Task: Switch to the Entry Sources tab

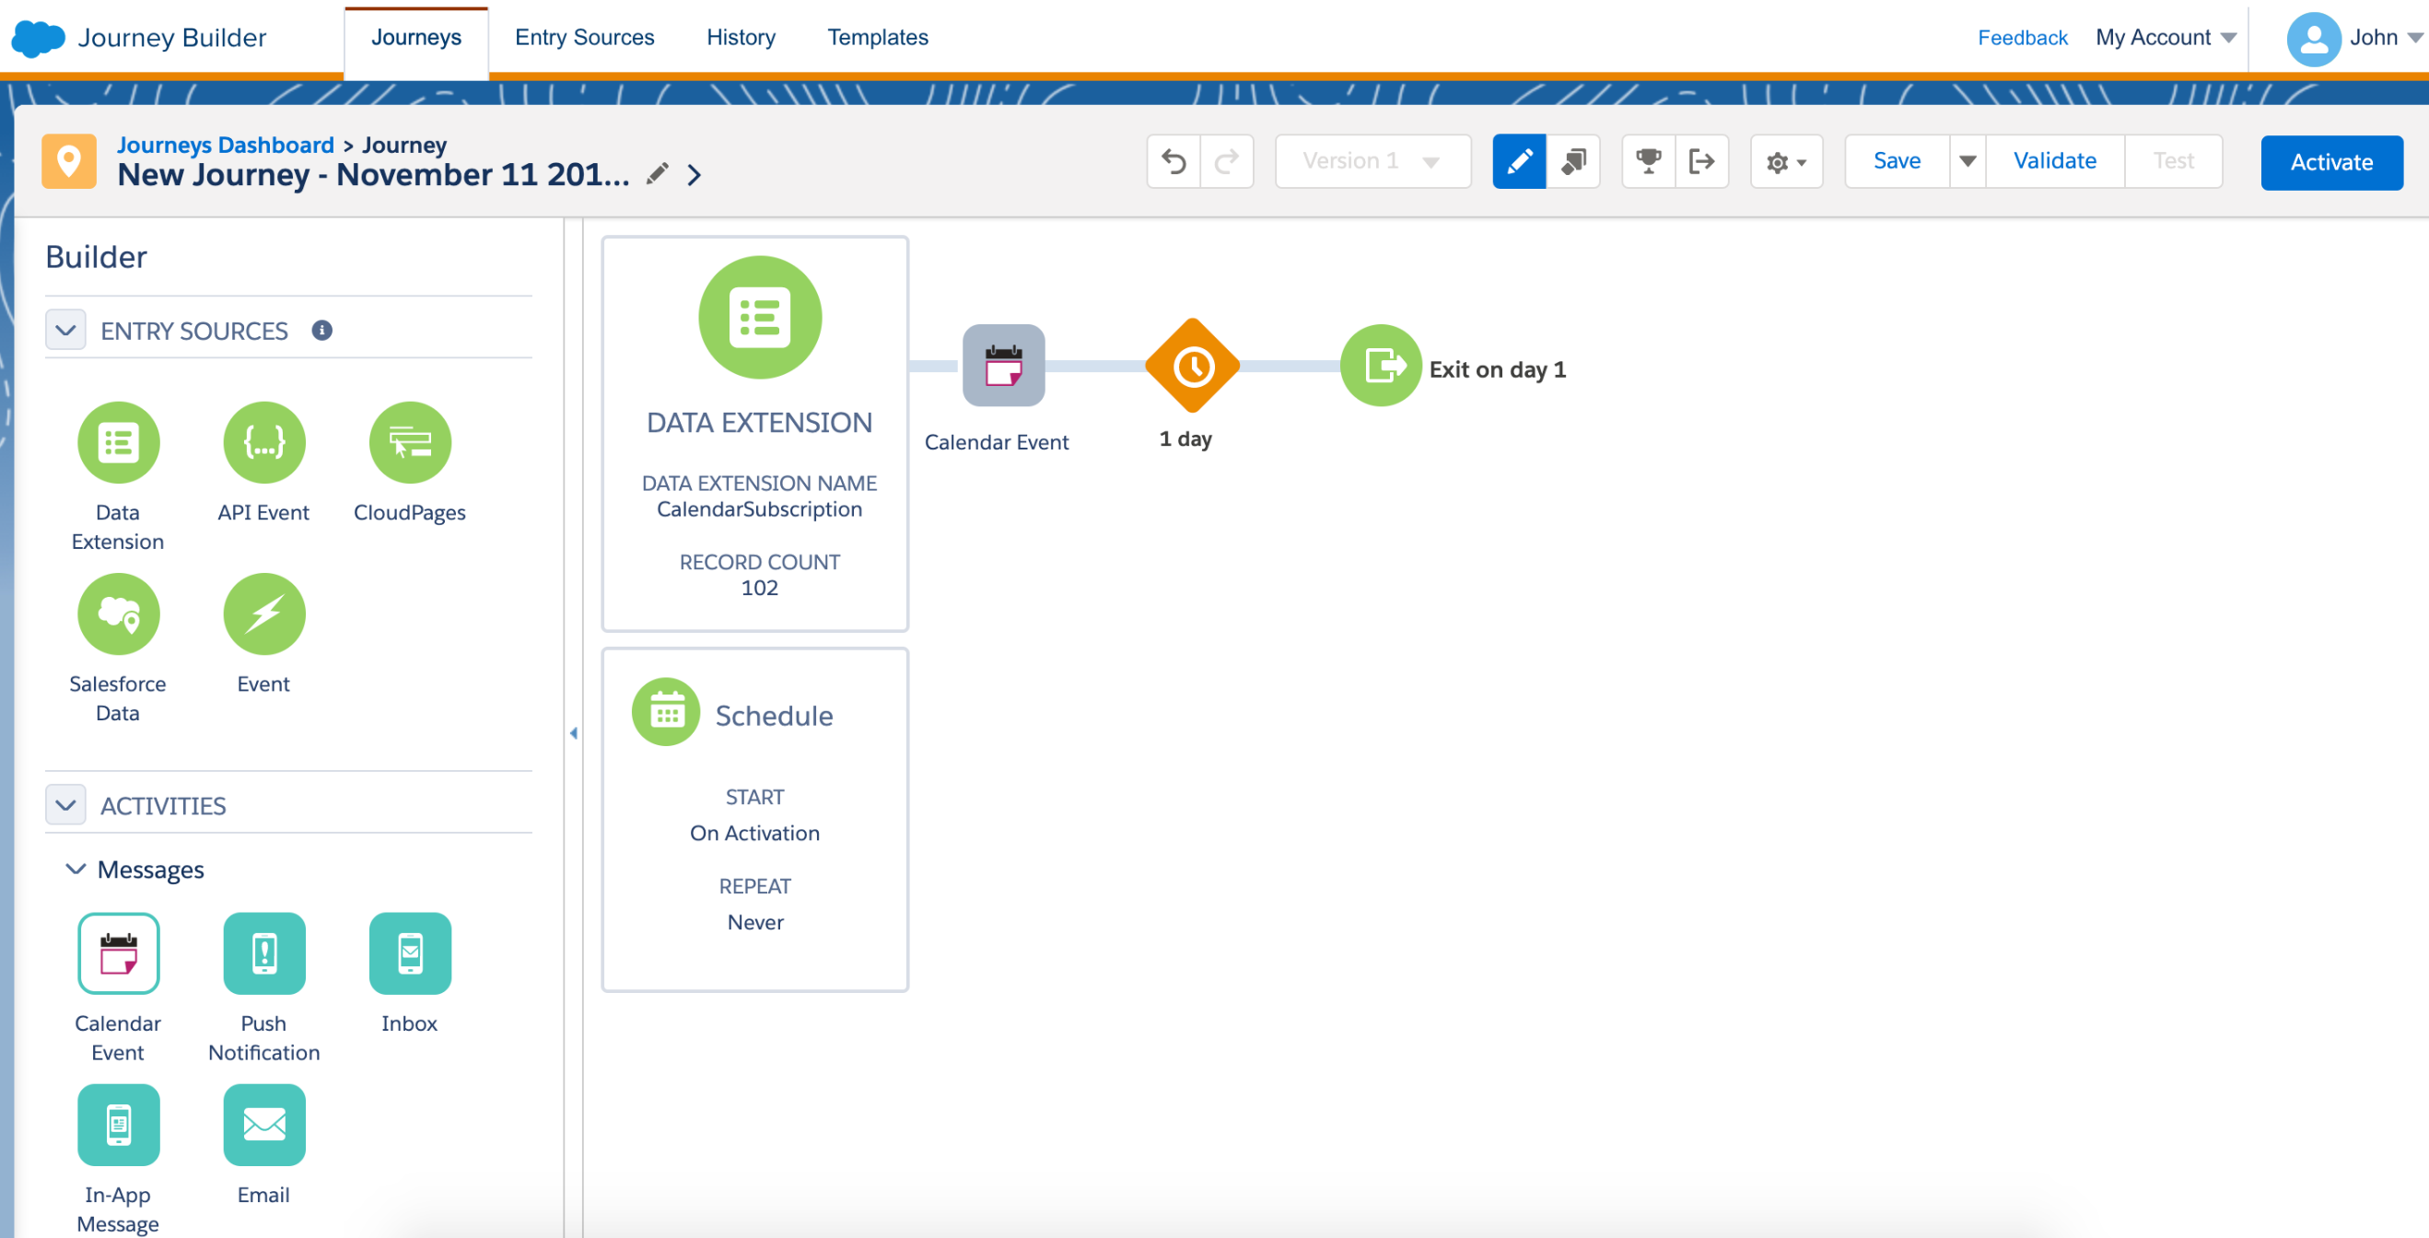Action: point(585,38)
